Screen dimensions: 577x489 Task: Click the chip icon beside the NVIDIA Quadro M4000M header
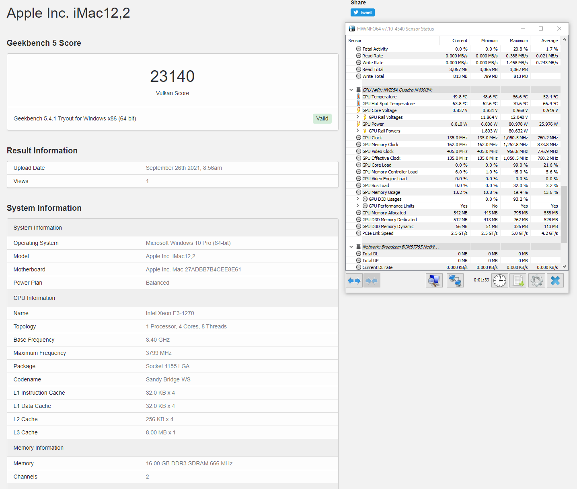(x=359, y=90)
